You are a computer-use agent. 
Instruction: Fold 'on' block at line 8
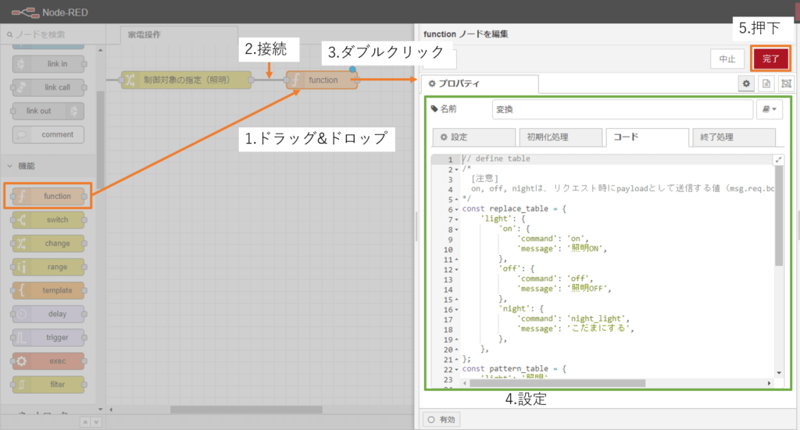[456, 229]
